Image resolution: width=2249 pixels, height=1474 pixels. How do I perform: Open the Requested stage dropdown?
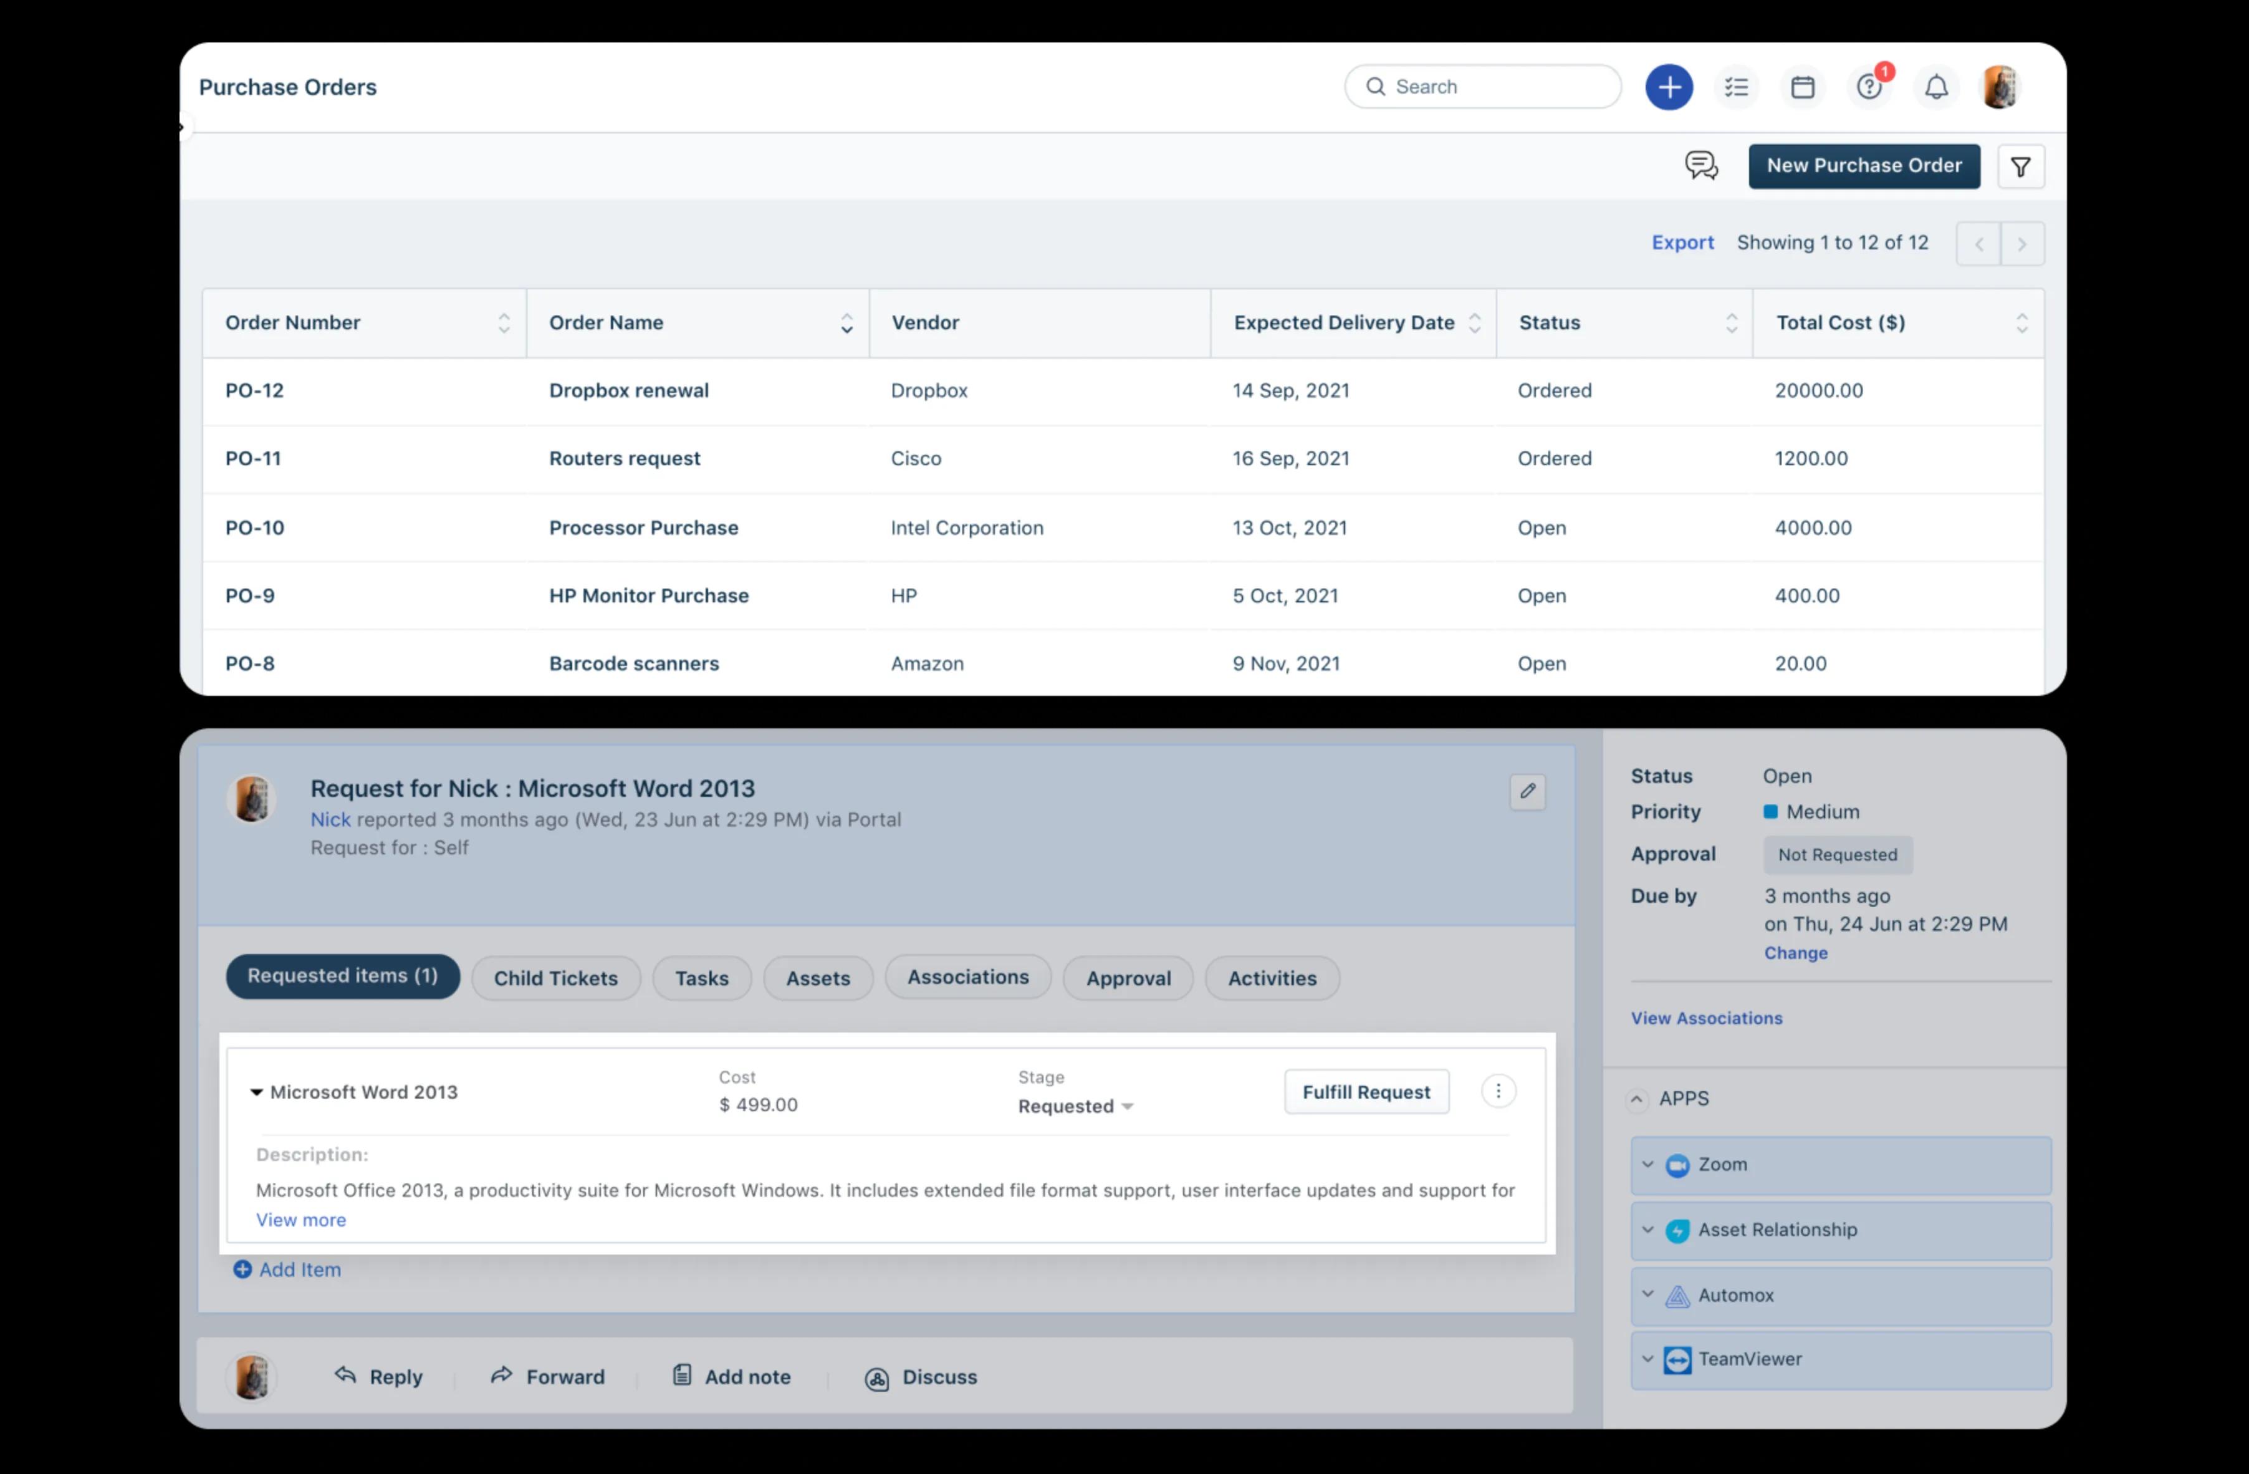1075,1106
